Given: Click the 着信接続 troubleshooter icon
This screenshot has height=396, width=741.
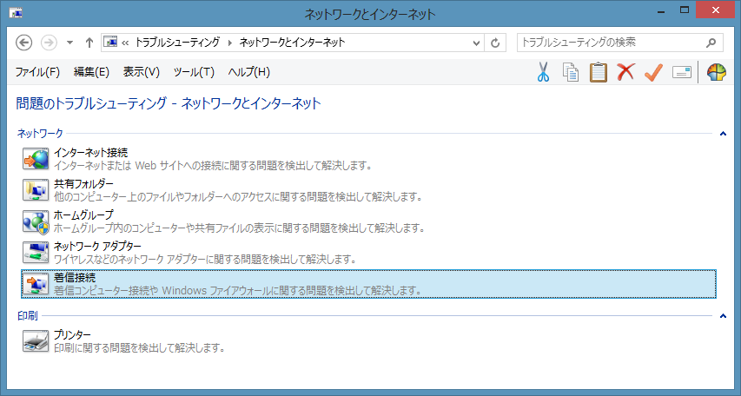Looking at the screenshot, I should [x=36, y=284].
